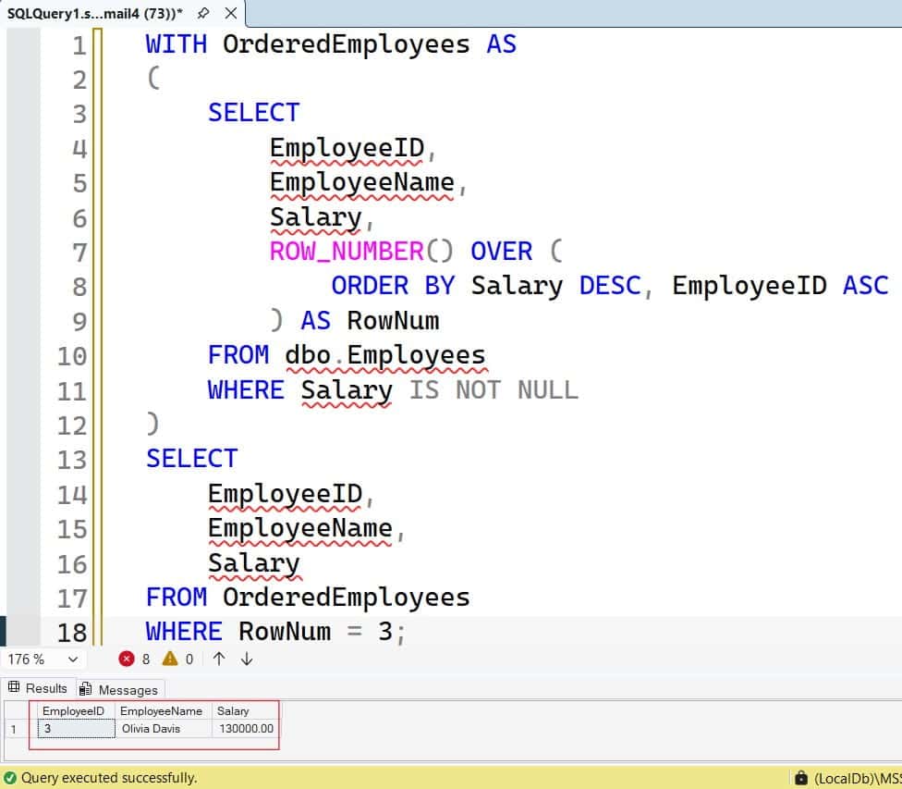Click Salary on line 6
Image resolution: width=902 pixels, height=789 pixels.
[x=316, y=217]
